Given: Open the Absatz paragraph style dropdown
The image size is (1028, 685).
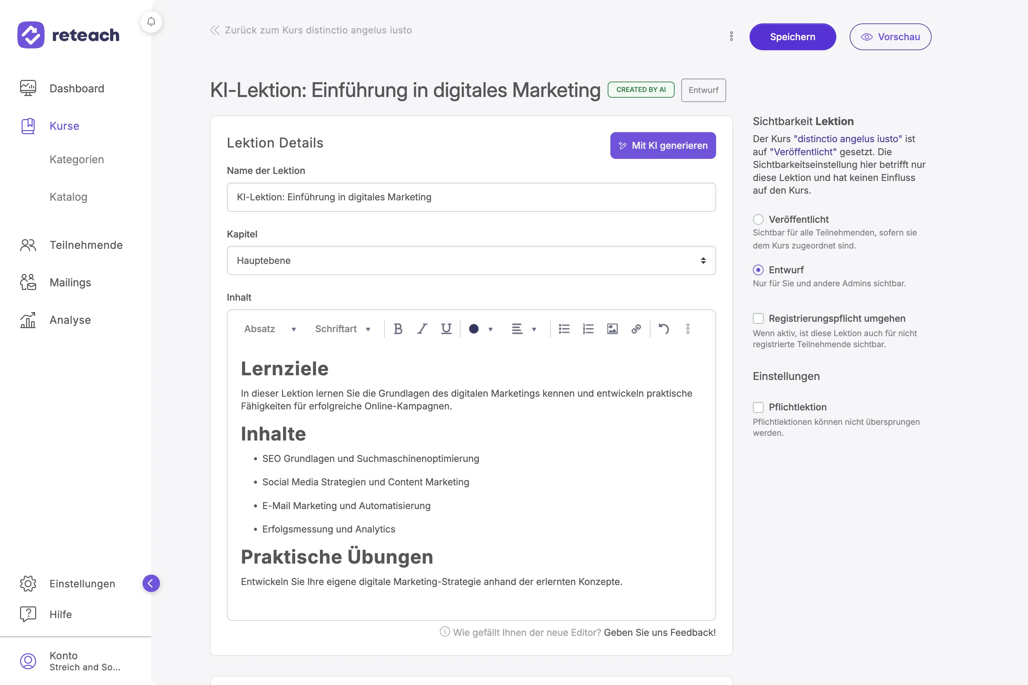Looking at the screenshot, I should coord(270,329).
